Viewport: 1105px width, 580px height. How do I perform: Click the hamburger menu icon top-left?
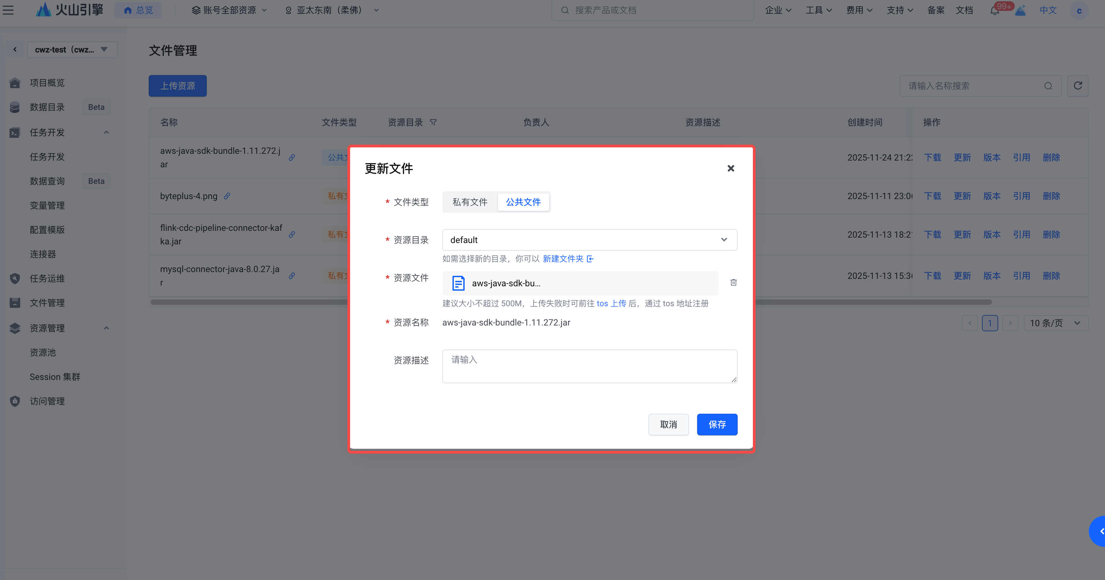8,10
